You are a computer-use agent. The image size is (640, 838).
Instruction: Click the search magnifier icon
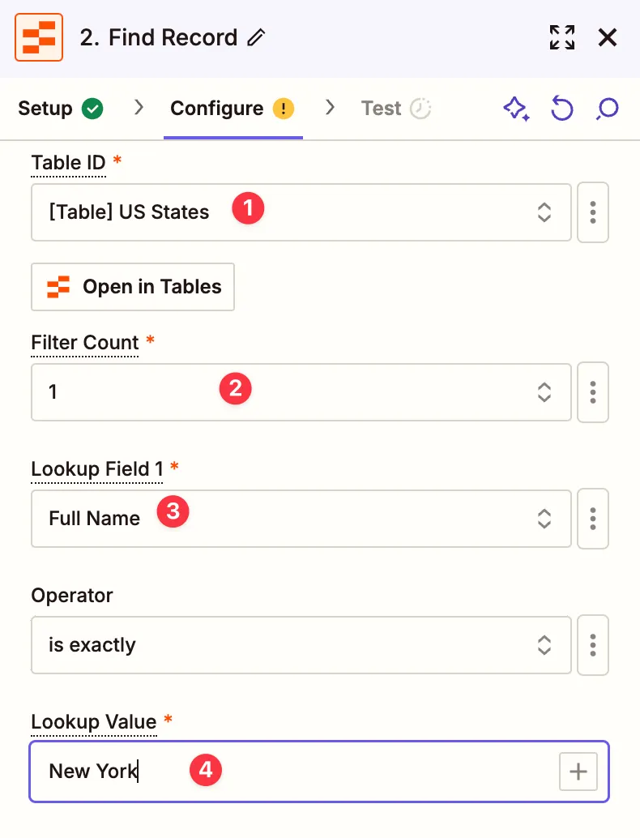pos(607,109)
